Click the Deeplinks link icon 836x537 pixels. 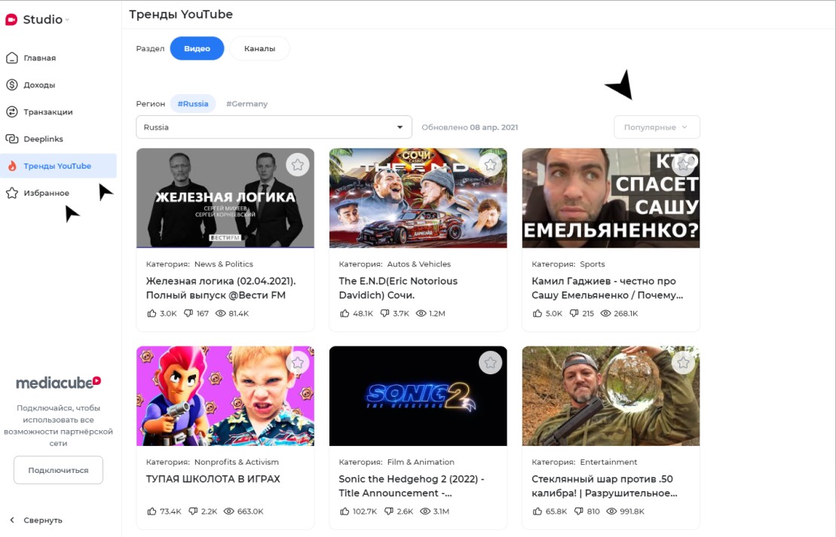[x=12, y=139]
